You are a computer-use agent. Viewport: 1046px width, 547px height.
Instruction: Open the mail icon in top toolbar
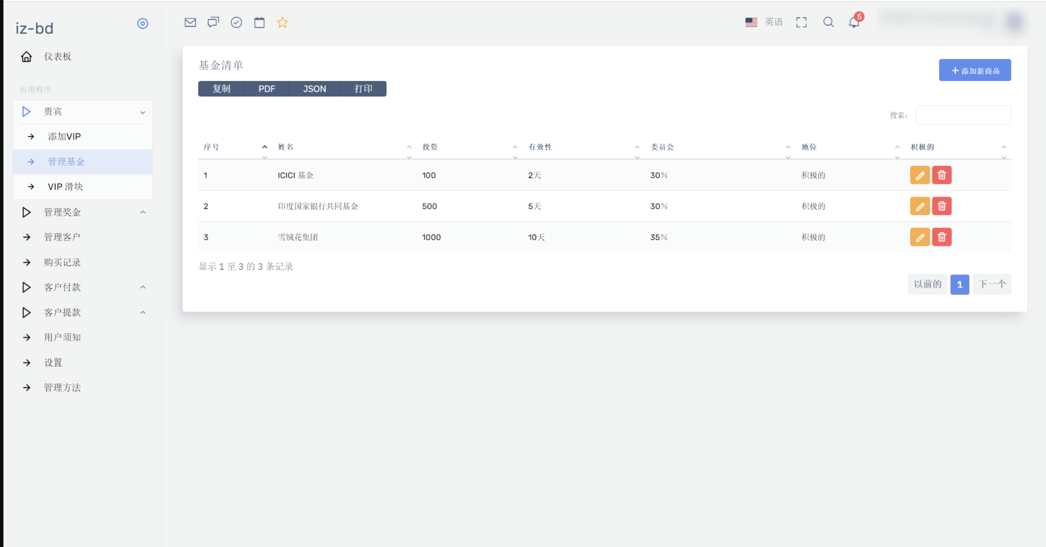(190, 22)
